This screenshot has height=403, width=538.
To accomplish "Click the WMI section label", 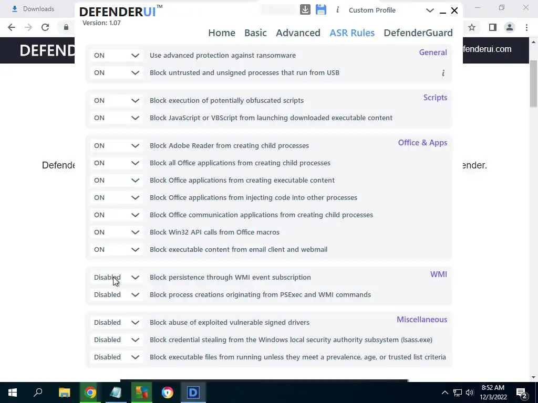I will [x=439, y=274].
